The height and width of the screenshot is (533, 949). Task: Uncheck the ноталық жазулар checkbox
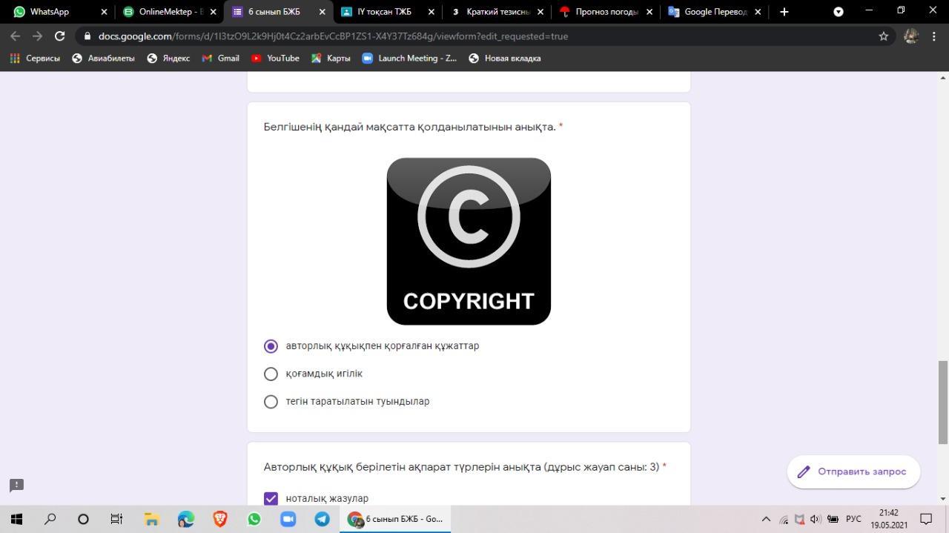[271, 498]
